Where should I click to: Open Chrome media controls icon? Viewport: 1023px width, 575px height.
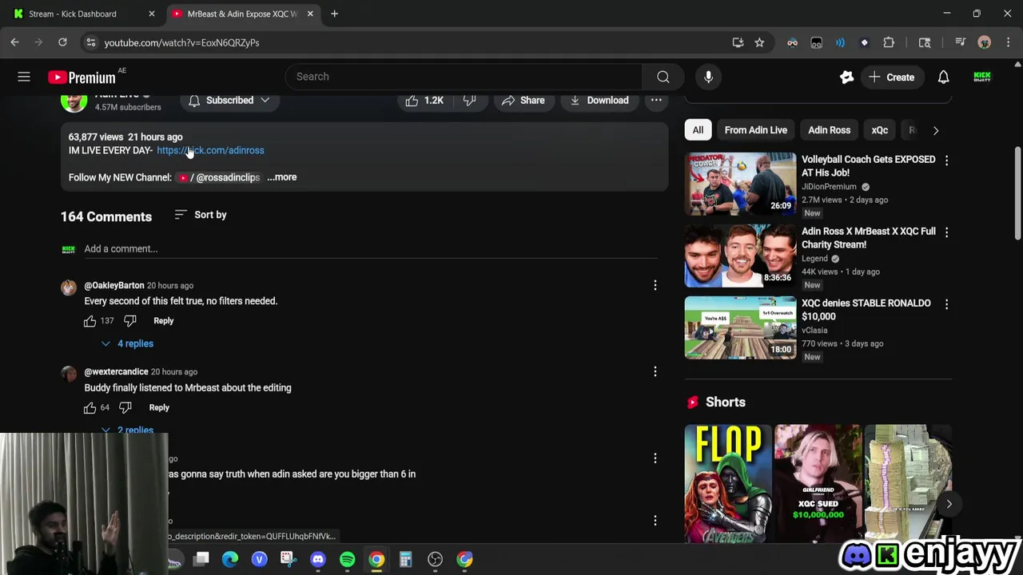[960, 42]
